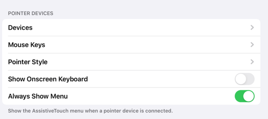Expand the Mouse Keys options
The height and width of the screenshot is (119, 268).
[131, 45]
